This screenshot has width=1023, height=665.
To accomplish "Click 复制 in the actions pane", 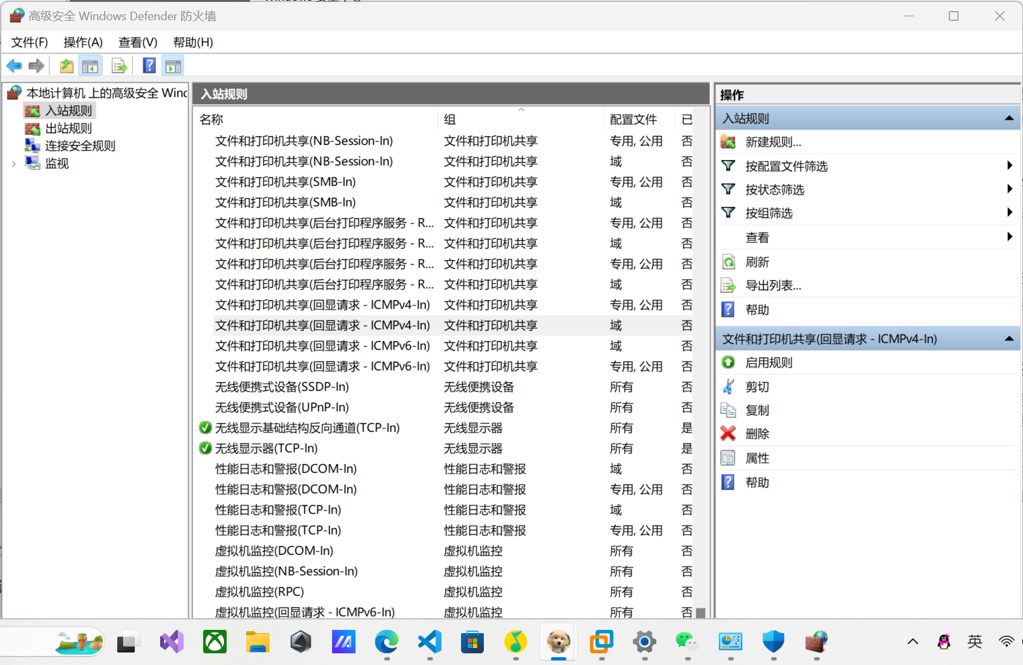I will (757, 410).
